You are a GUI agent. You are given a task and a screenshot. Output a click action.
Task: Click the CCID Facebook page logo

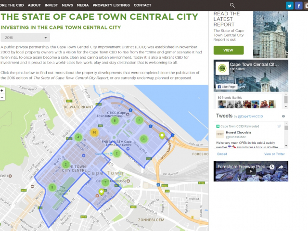222,68
